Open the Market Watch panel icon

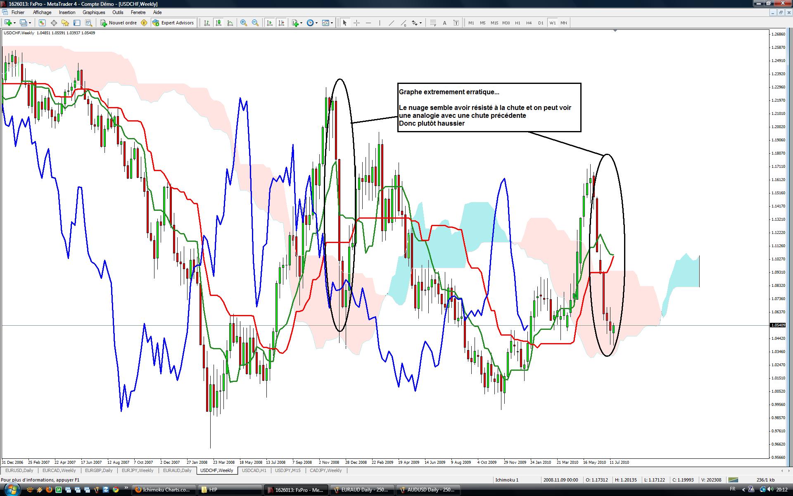[42, 23]
